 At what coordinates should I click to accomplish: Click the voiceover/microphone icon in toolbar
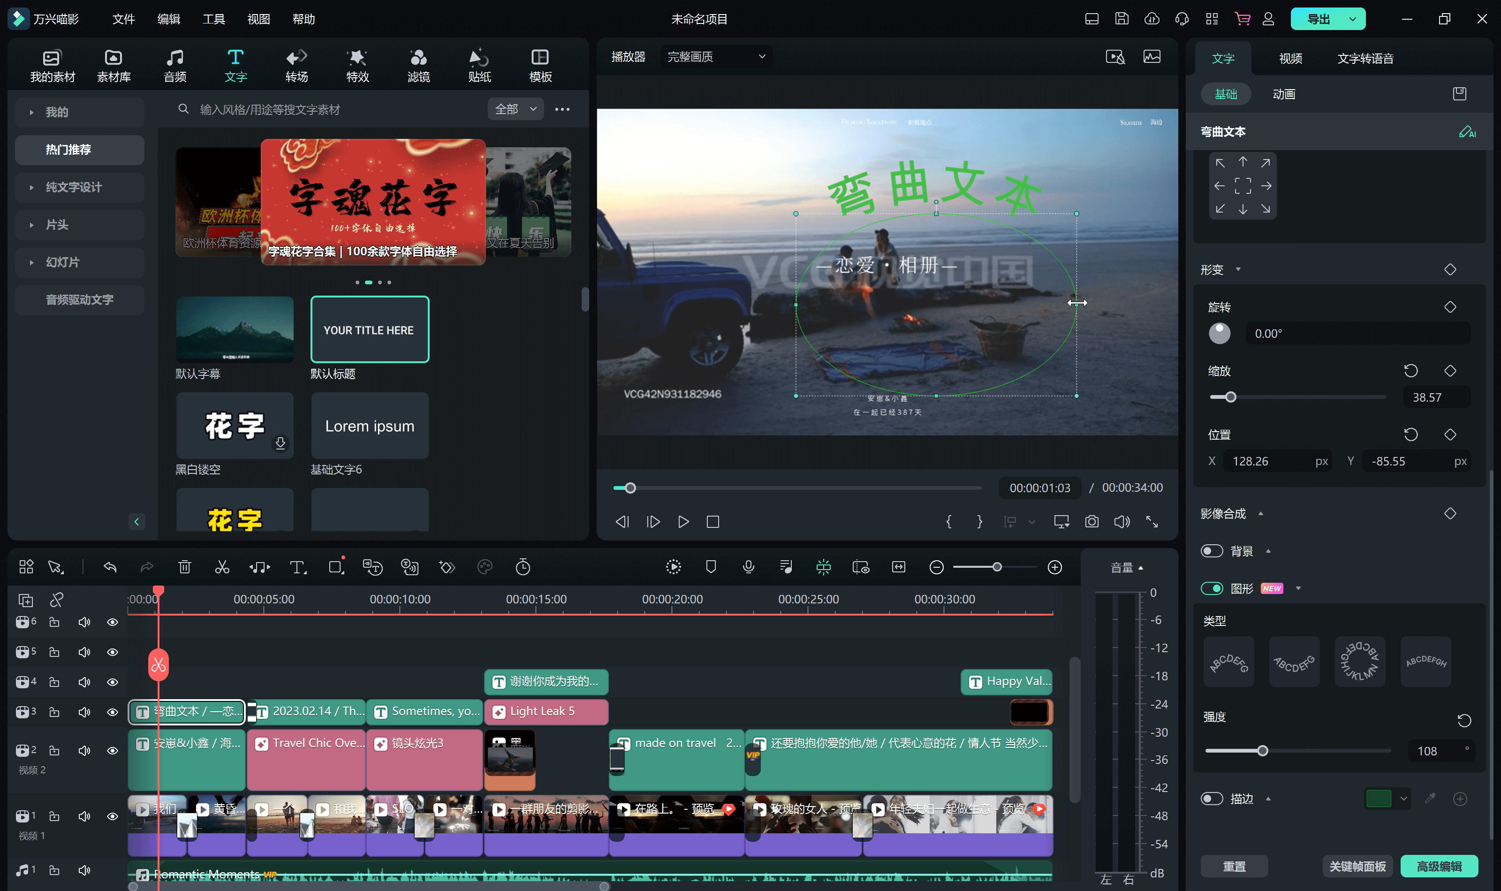tap(747, 566)
